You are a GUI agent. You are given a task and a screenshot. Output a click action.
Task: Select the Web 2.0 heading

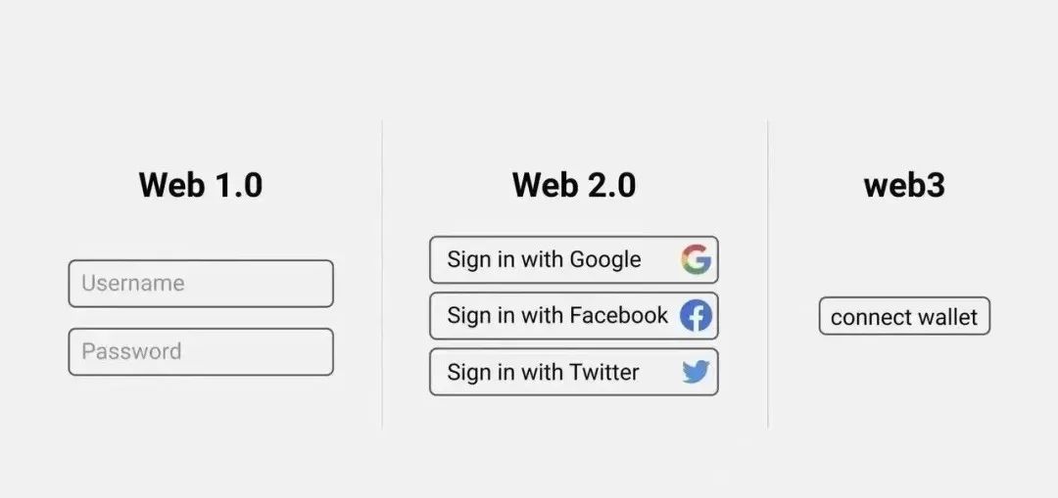574,185
